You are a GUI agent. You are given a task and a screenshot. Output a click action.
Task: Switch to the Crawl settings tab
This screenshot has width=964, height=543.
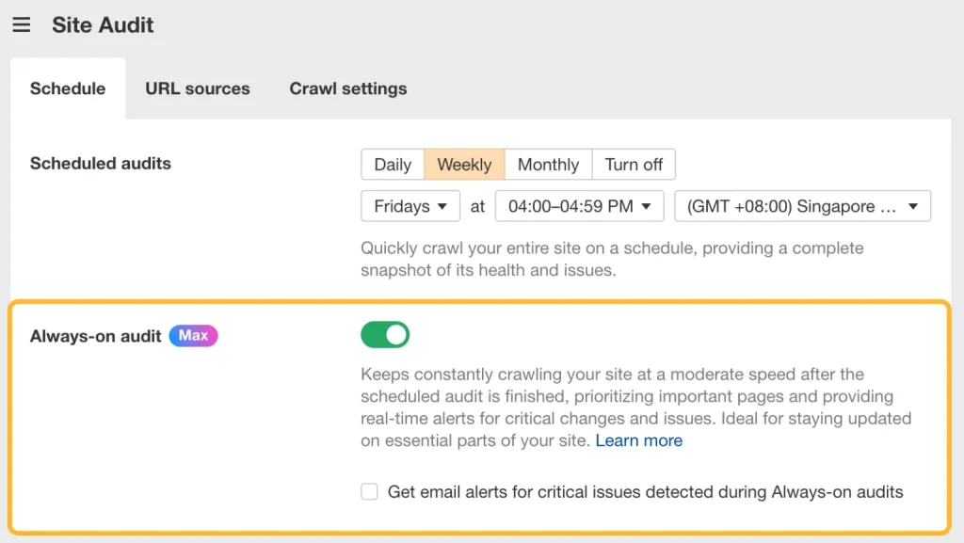coord(348,88)
